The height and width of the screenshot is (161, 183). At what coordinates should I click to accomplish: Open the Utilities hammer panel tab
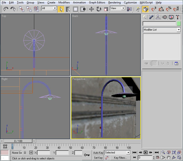[178, 17]
